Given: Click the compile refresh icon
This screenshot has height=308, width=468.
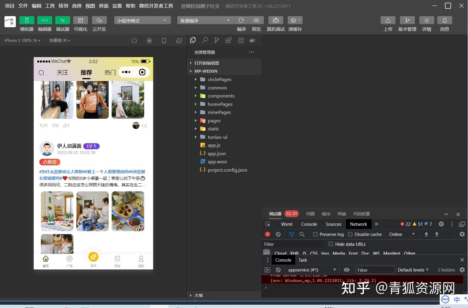Looking at the screenshot, I should [x=241, y=20].
